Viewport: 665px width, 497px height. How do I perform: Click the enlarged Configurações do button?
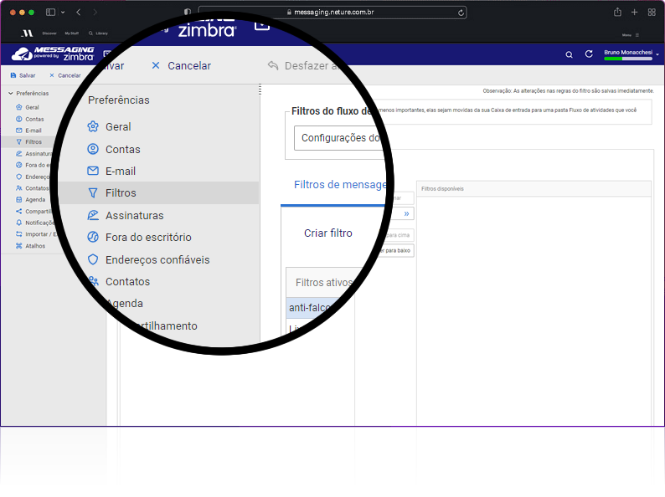(339, 138)
